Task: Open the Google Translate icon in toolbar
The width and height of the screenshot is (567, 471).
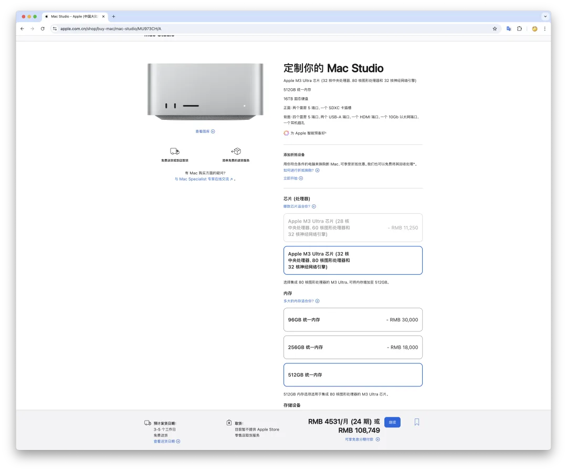Action: [509, 28]
